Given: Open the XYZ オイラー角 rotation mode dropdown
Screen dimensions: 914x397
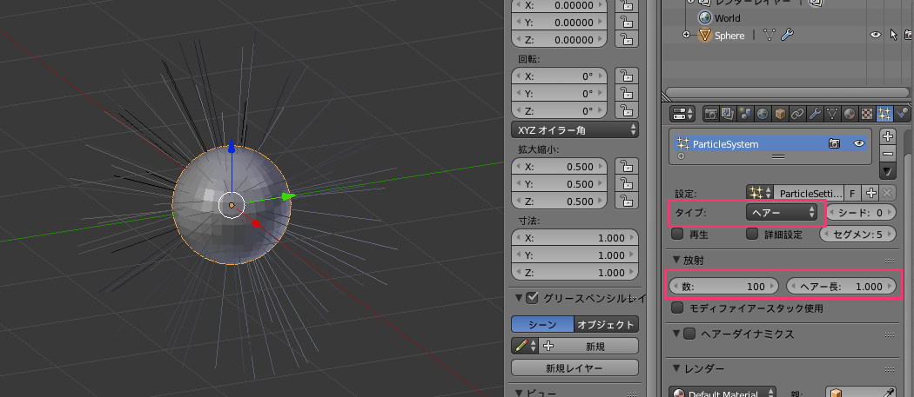Looking at the screenshot, I should (575, 129).
